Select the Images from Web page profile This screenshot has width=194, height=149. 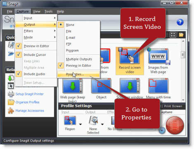click(158, 61)
